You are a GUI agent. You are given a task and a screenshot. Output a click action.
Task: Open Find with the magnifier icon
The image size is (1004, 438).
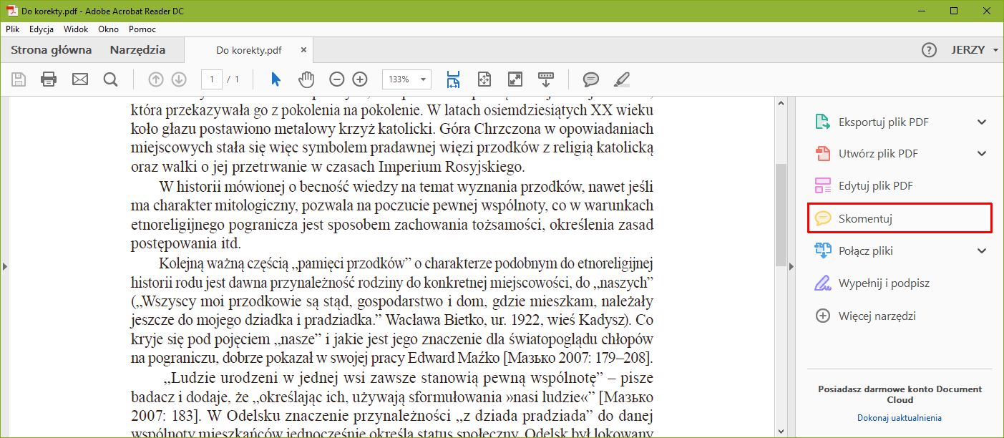point(110,79)
